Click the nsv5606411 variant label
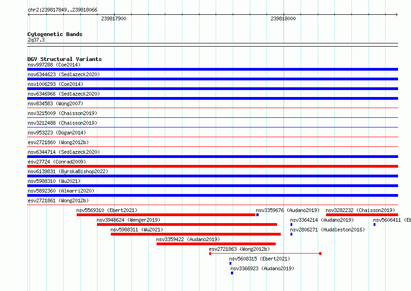This screenshot has width=411, height=291. coord(392,220)
